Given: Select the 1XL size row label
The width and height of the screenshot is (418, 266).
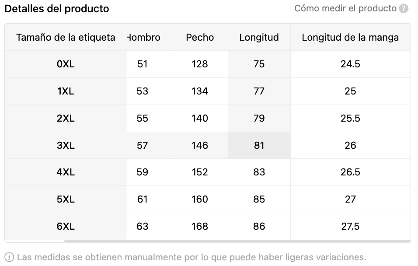Looking at the screenshot, I should [x=66, y=91].
